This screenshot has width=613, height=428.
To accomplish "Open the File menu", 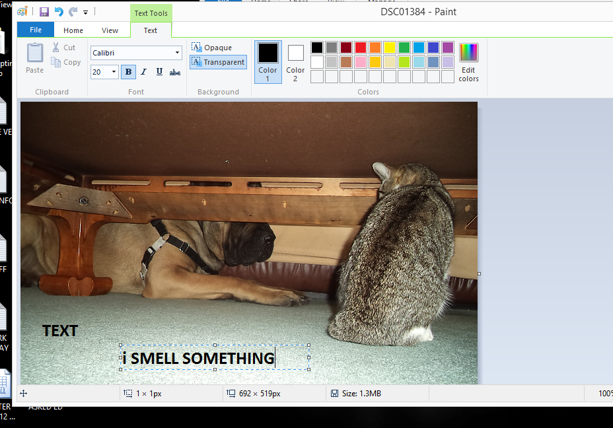I will coord(36,30).
